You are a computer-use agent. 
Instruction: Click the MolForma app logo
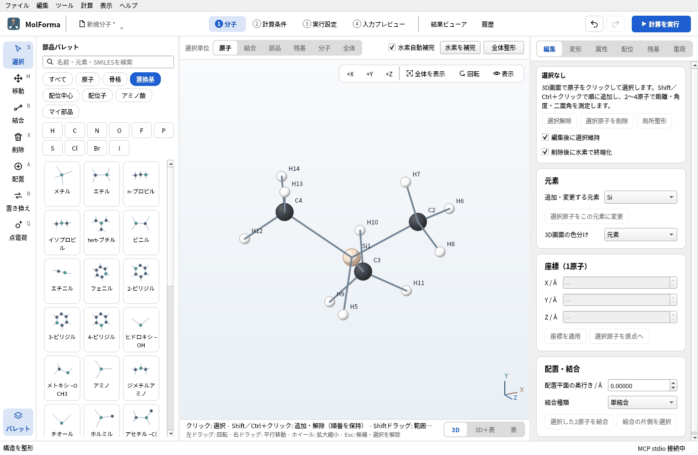14,24
